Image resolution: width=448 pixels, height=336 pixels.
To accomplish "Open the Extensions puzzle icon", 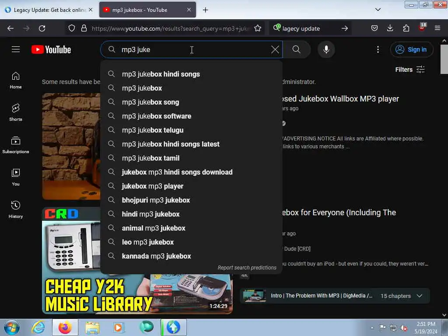I will pos(406,28).
